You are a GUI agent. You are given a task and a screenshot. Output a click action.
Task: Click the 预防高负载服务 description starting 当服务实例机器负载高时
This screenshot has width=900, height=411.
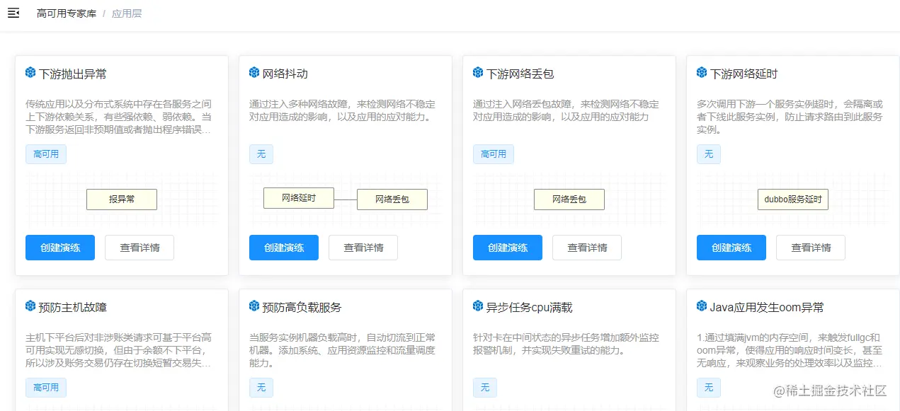342,350
